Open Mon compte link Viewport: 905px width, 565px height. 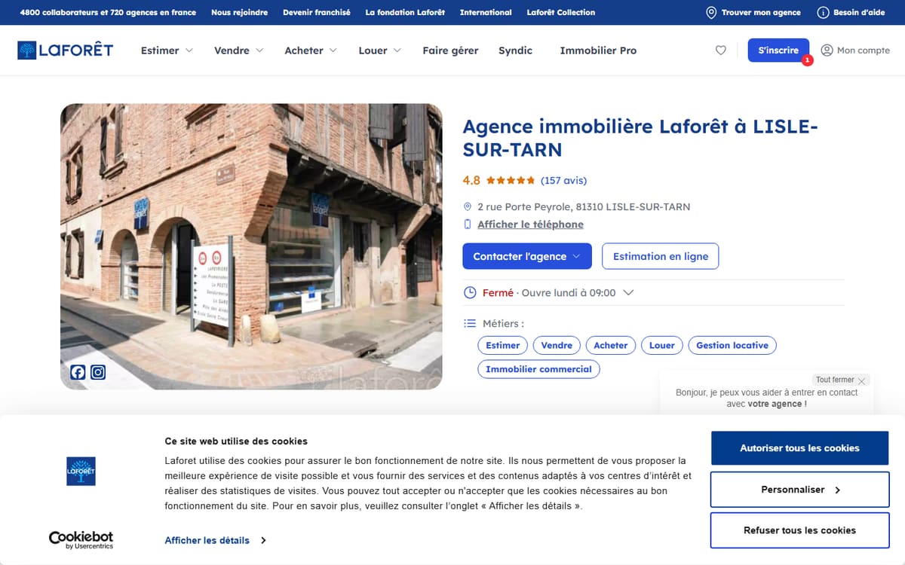pos(864,50)
